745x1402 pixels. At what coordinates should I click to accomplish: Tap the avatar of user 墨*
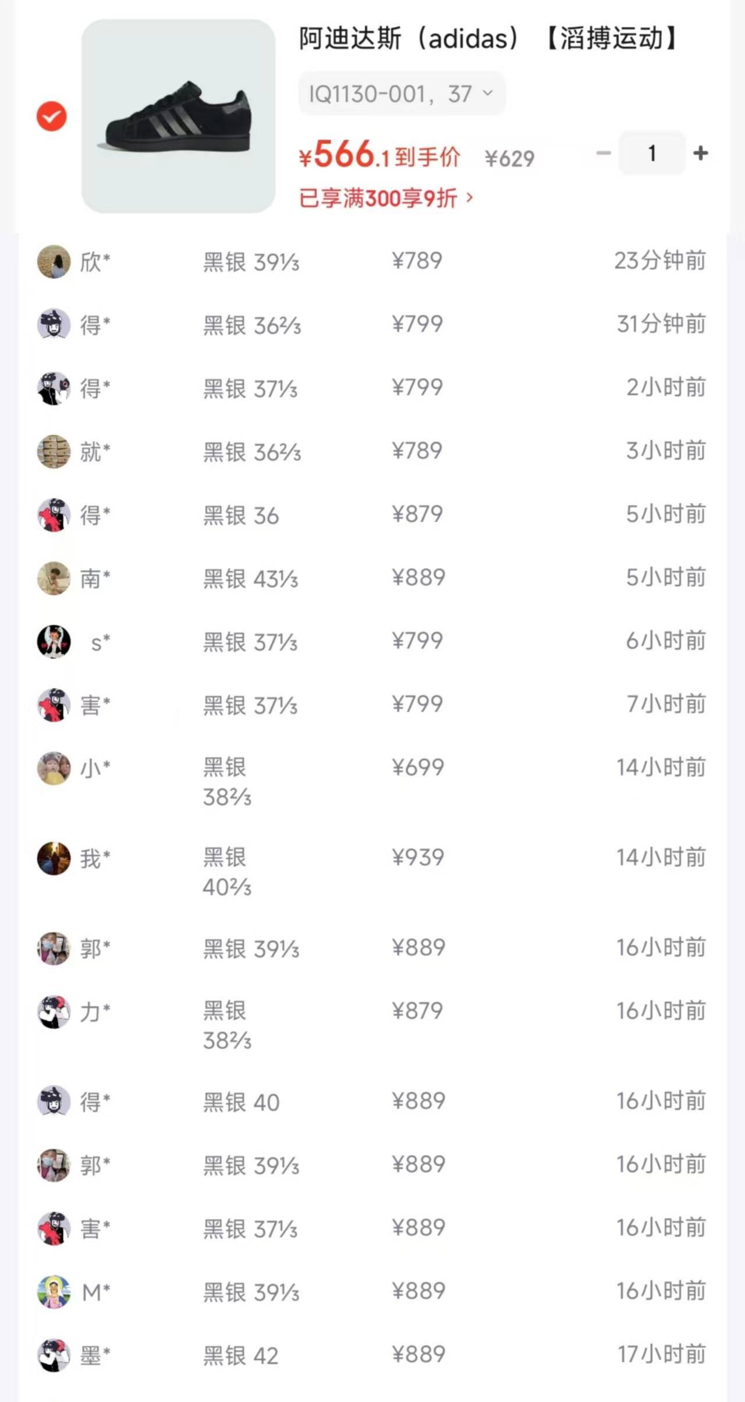point(54,1355)
